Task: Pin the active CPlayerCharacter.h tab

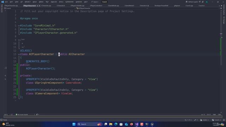Action: click(37, 6)
